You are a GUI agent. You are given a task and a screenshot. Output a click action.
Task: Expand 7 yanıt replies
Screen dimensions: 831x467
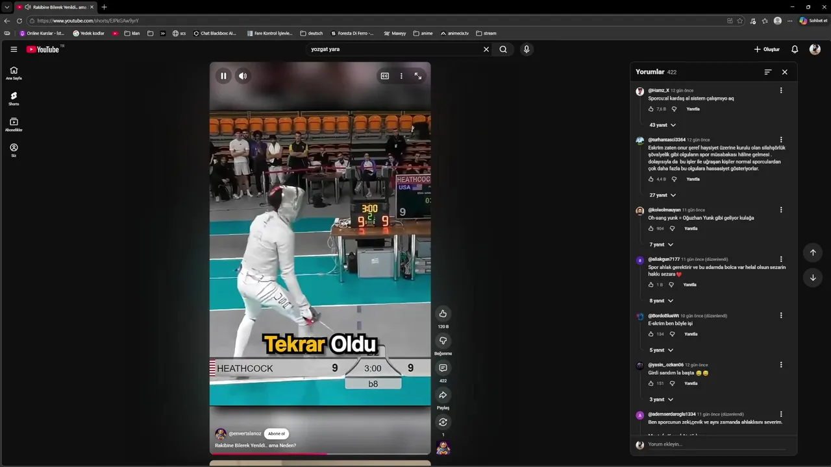pos(662,245)
